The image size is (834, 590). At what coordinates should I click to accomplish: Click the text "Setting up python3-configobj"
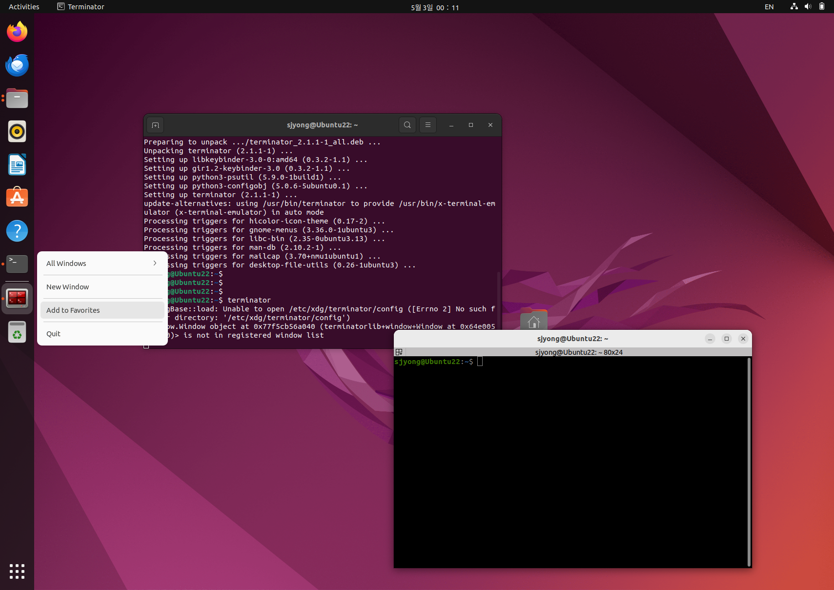pos(205,186)
